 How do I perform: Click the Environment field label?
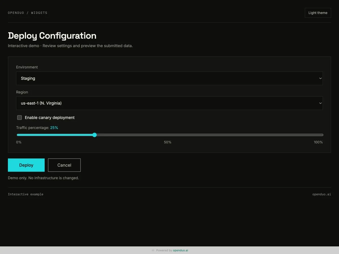point(27,67)
